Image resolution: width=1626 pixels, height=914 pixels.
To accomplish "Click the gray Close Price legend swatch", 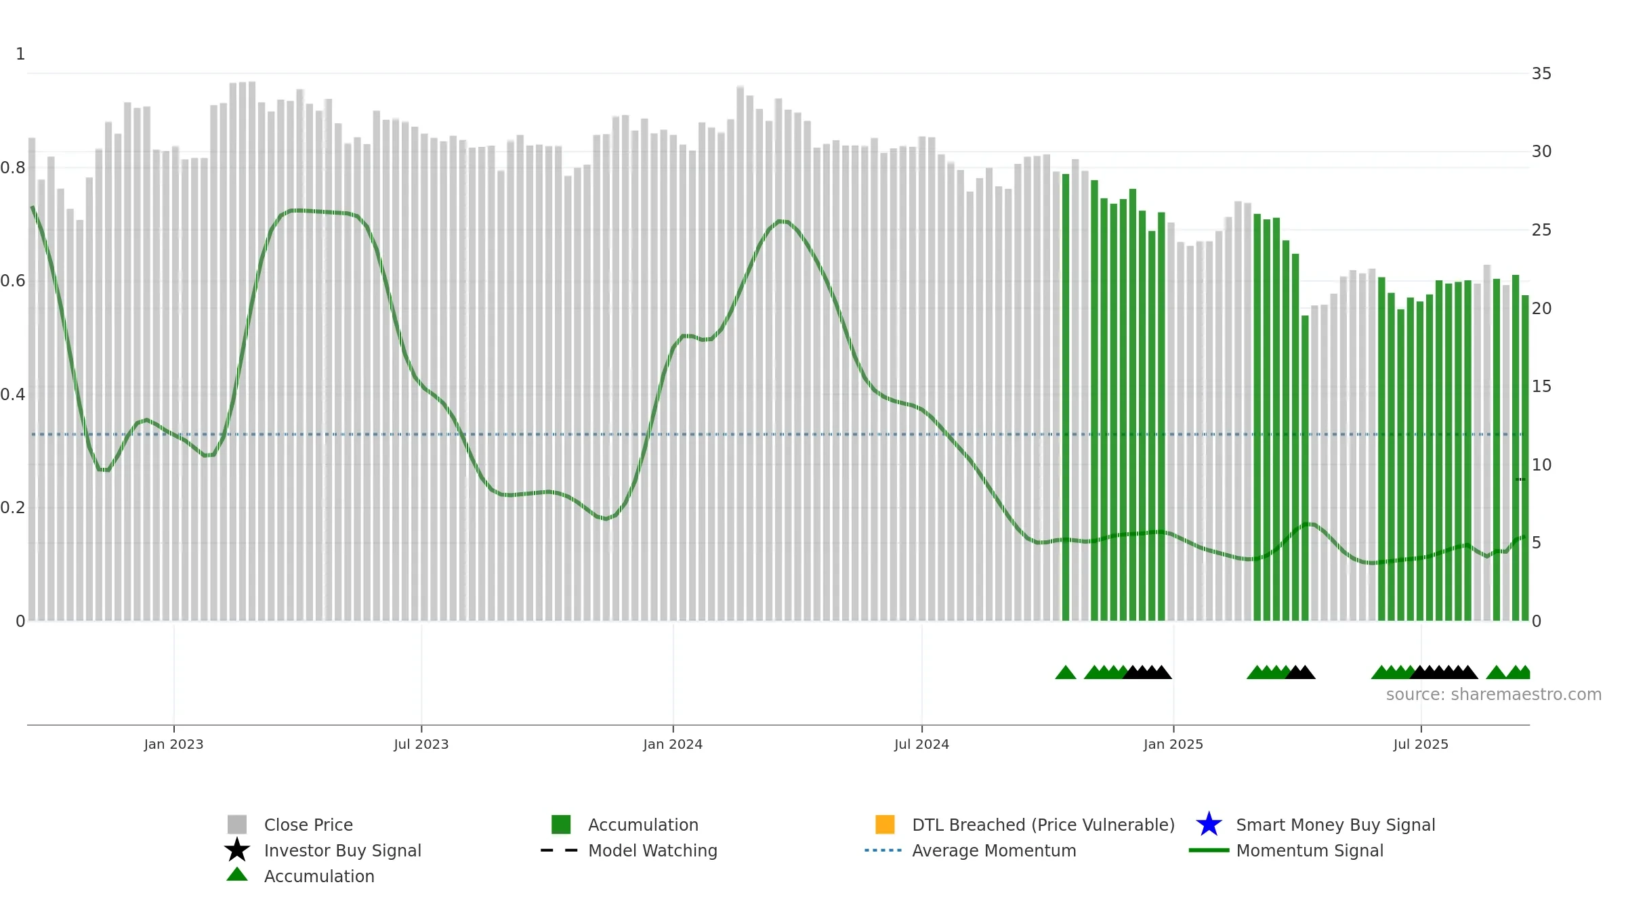I will 236,824.
